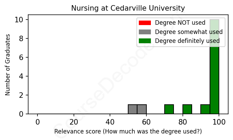Click the red 'Degree NOT used' legend swatch
The width and height of the screenshot is (233, 140).
click(x=145, y=23)
